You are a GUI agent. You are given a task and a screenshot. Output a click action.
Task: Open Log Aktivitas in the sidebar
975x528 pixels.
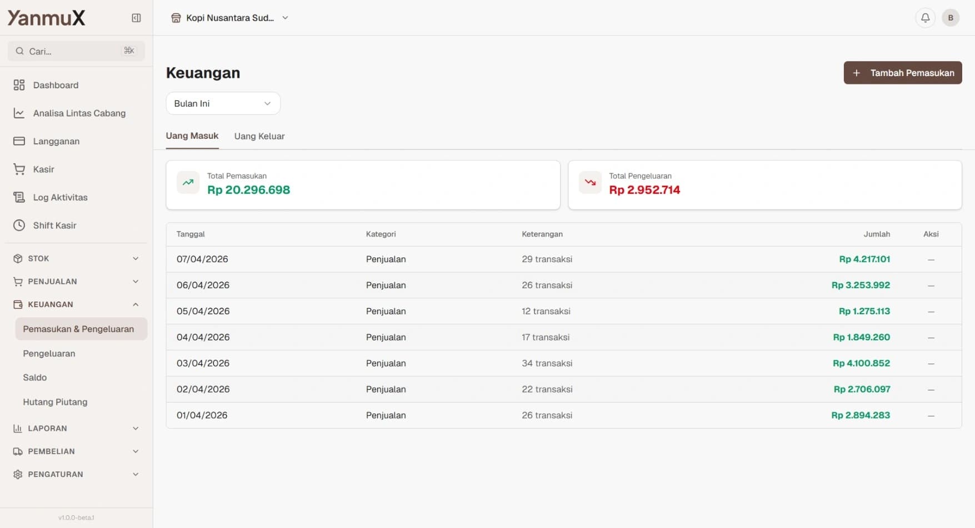tap(60, 197)
